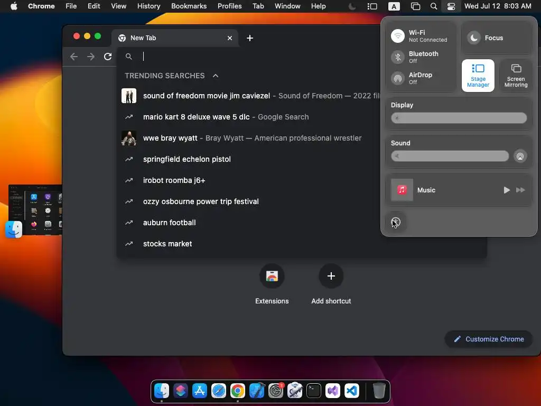Open the Profiles menu

(x=229, y=6)
